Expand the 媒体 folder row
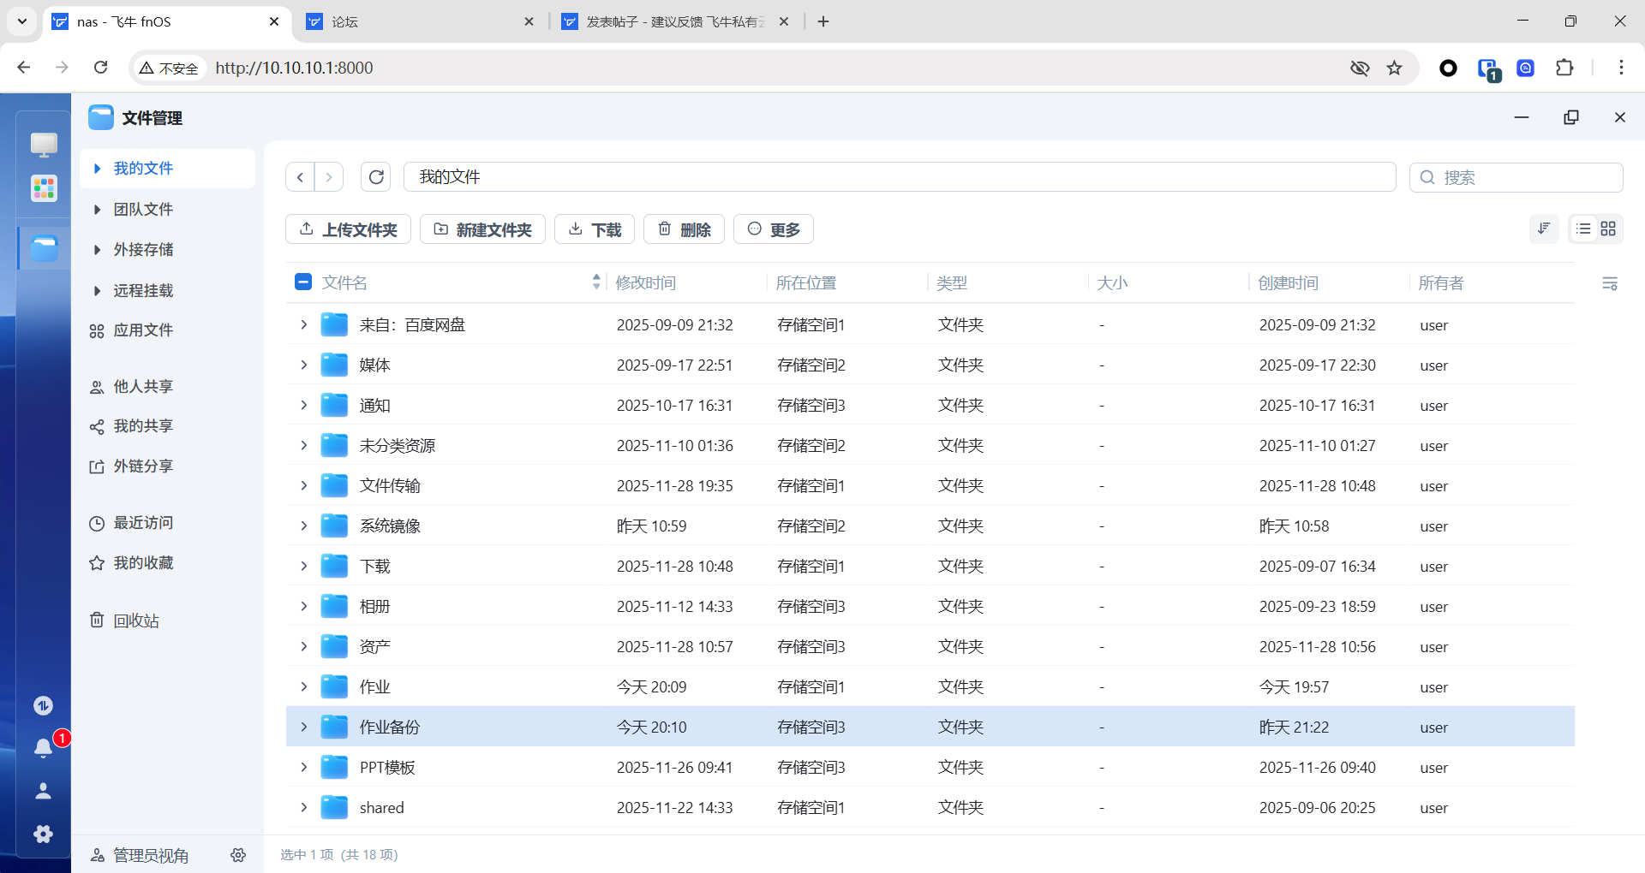 point(303,365)
